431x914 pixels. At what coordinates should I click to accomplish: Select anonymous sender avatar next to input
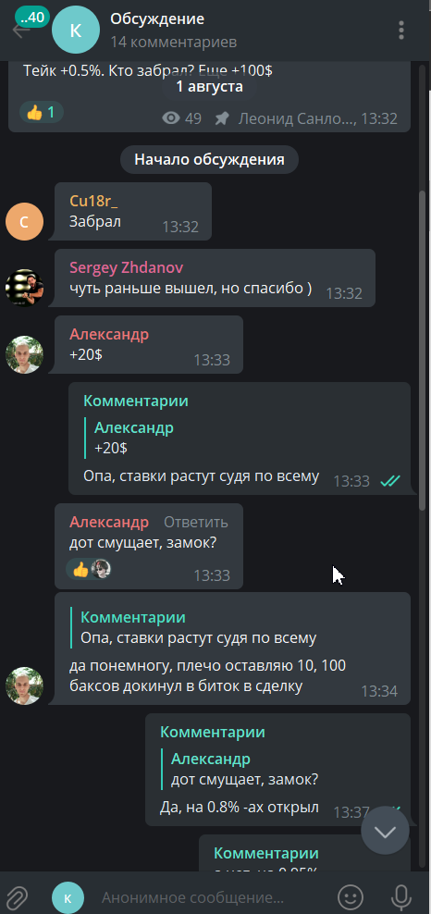(68, 897)
